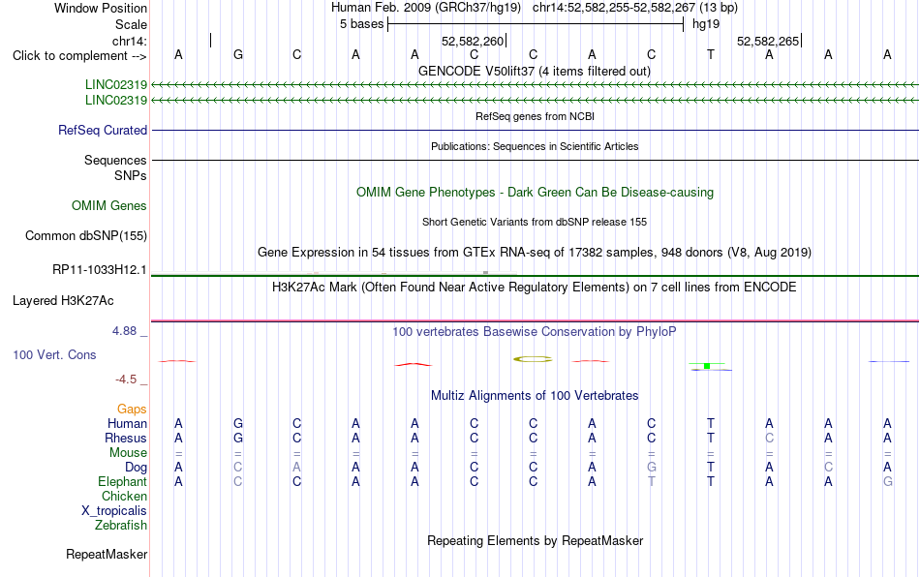Click the Elephant alignment row label
Screen dimensions: 920x577
point(122,481)
